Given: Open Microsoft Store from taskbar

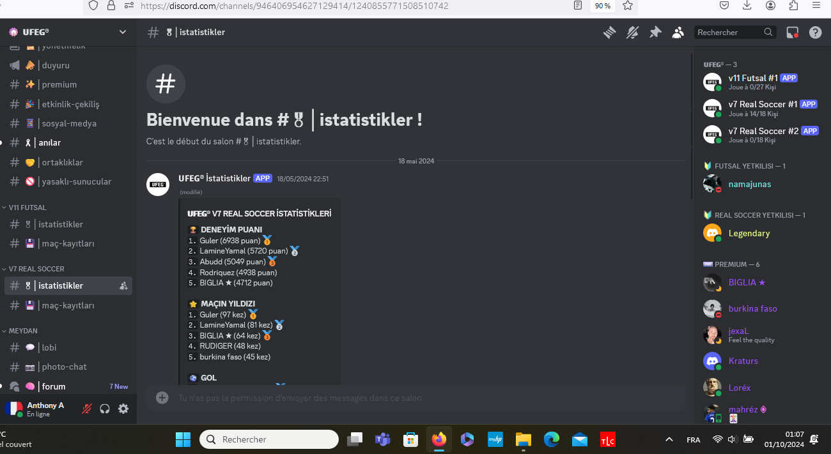Looking at the screenshot, I should point(410,439).
